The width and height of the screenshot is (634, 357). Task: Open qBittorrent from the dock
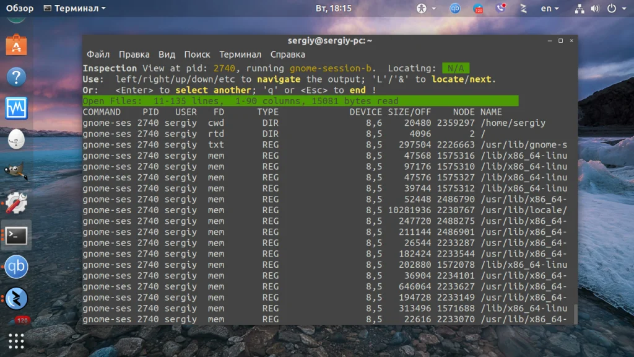[16, 267]
